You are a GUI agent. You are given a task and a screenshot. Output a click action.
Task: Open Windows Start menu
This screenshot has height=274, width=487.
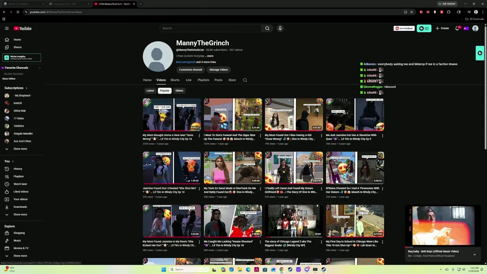click(164, 269)
